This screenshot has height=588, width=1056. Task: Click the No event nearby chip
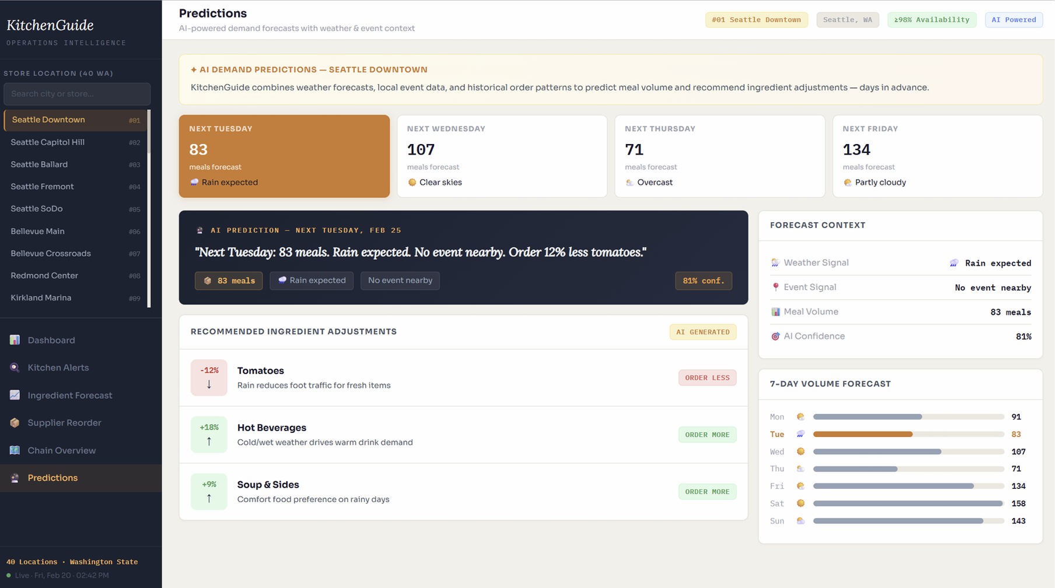tap(400, 281)
